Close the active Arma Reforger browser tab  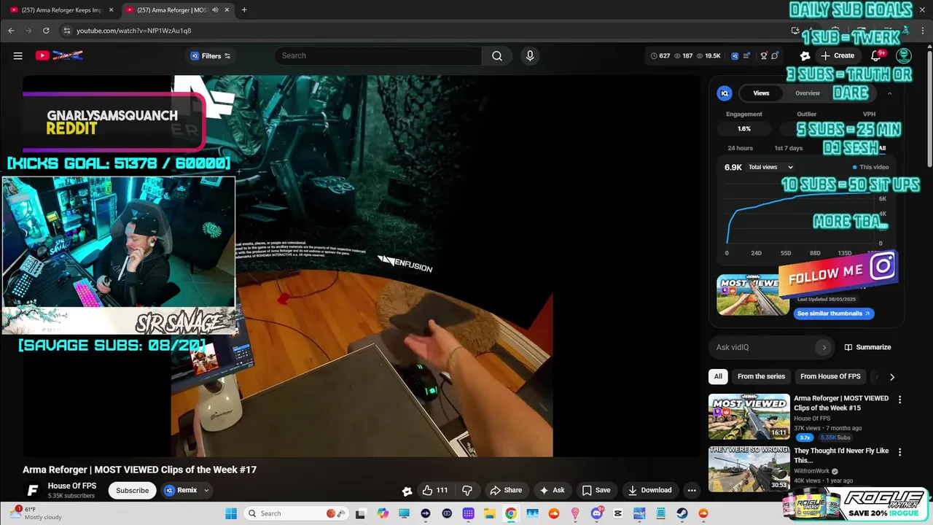[227, 10]
